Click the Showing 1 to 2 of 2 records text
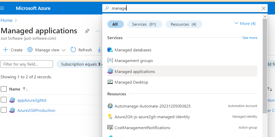This screenshot has width=275, height=137. [x=26, y=77]
